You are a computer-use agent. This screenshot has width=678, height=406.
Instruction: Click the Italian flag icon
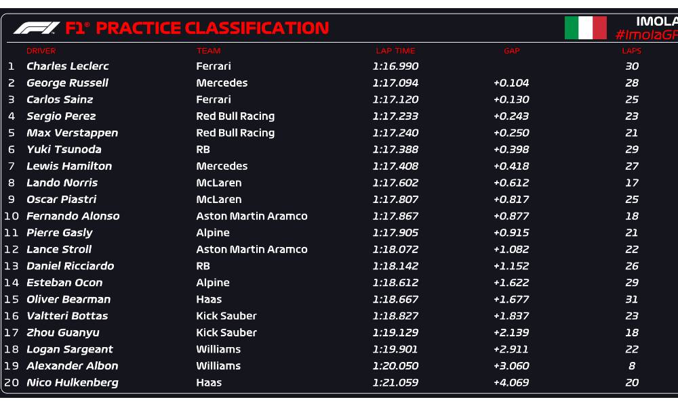[x=585, y=28]
